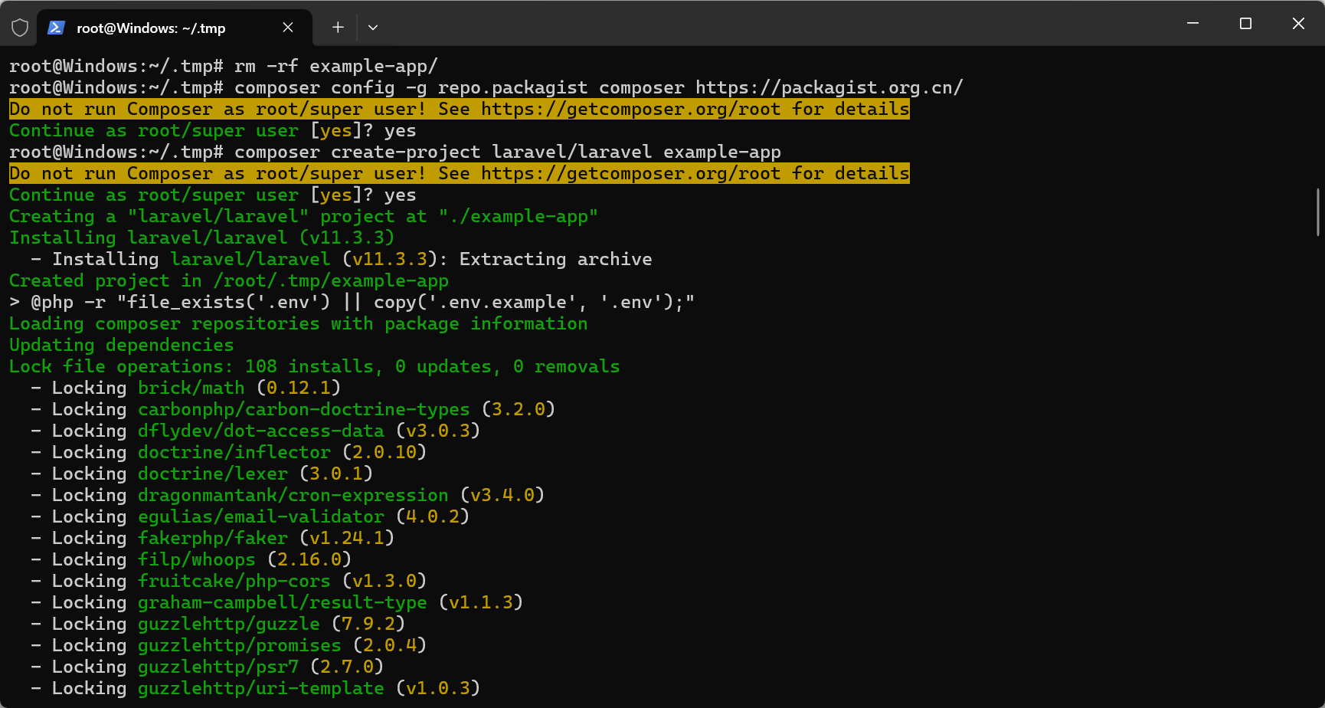Image resolution: width=1325 pixels, height=708 pixels.
Task: Click 'guzzlehttp/uri-template' package name
Action: coord(261,688)
